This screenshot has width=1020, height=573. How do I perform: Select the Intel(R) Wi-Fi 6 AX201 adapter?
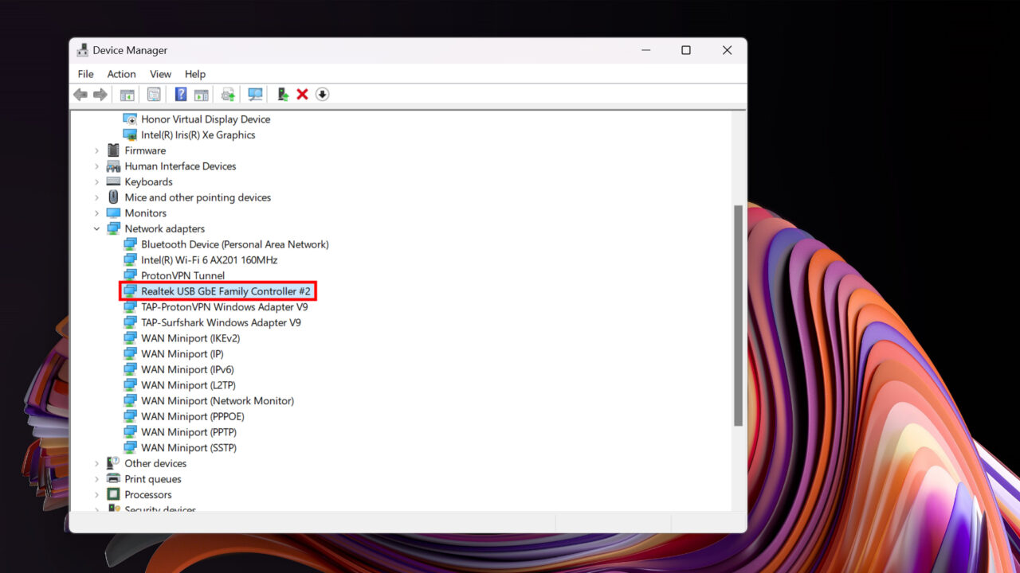tap(209, 259)
